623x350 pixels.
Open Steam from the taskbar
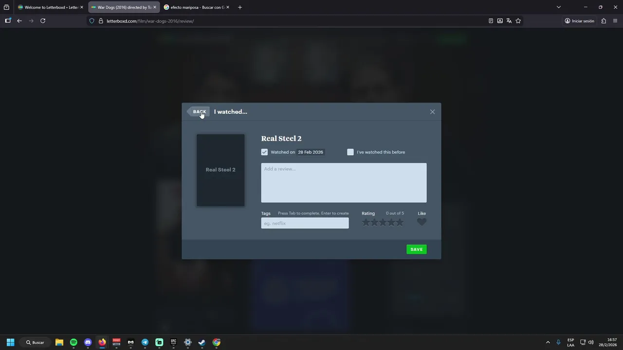202,342
